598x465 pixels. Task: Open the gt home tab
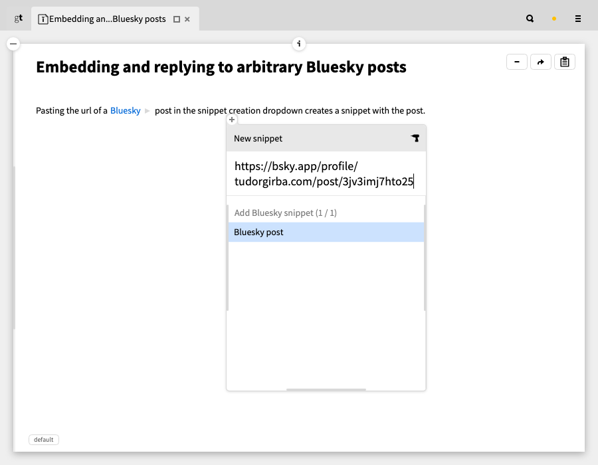point(19,19)
